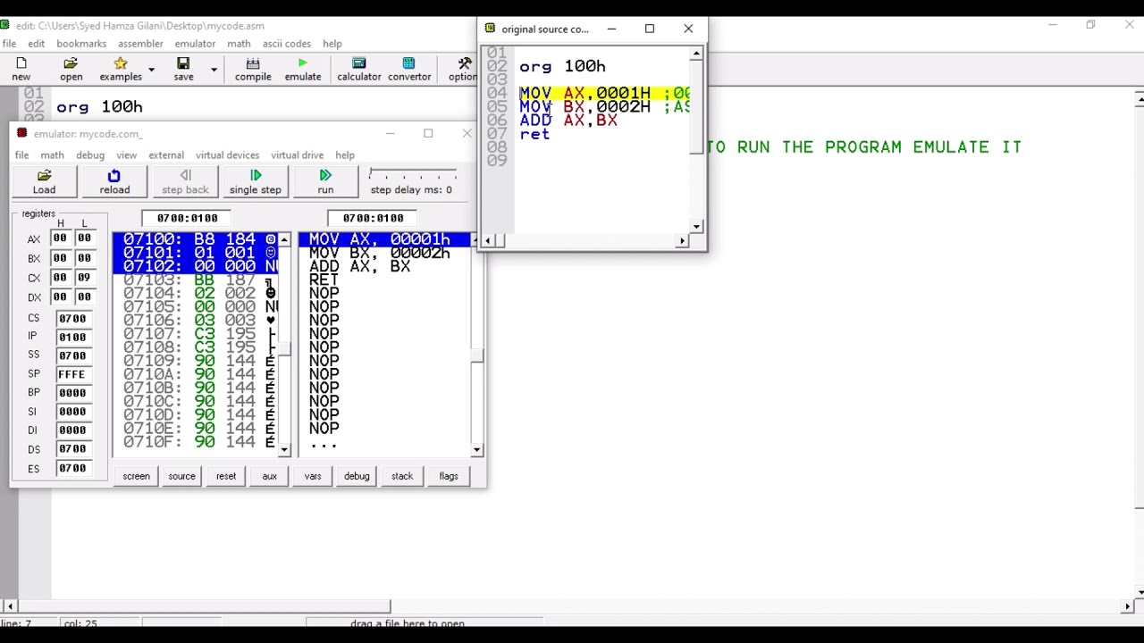Click the debug button at bottom
The height and width of the screenshot is (643, 1144).
[x=357, y=476]
